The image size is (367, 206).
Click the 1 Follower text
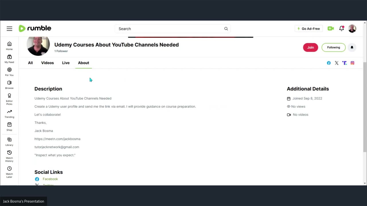pos(61,51)
